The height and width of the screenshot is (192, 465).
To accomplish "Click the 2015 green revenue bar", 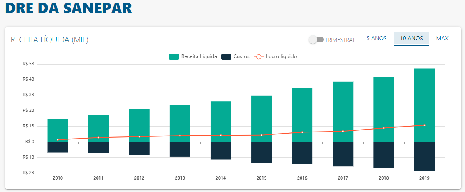I will point(261,119).
